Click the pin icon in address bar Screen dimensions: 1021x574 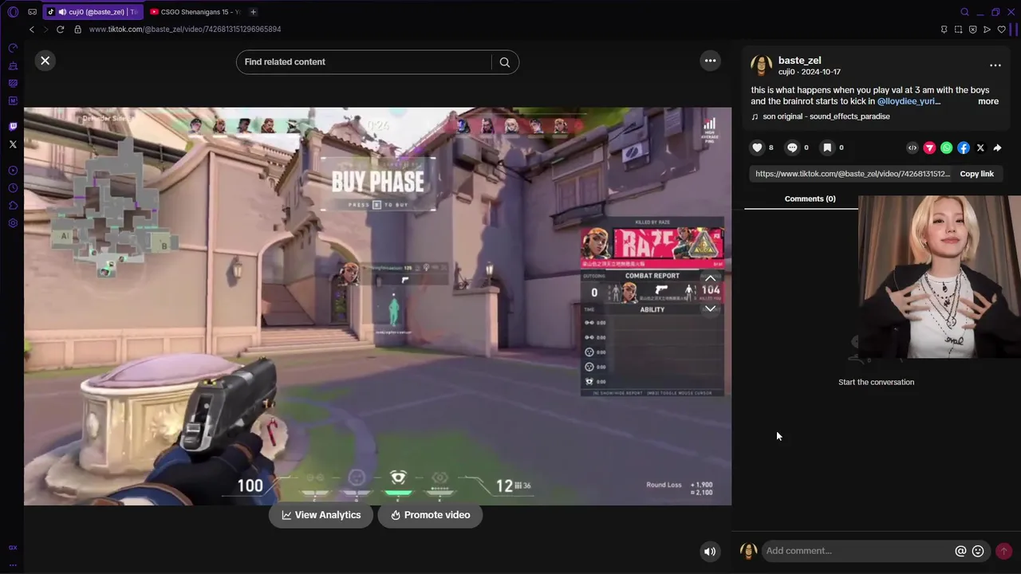pos(944,29)
